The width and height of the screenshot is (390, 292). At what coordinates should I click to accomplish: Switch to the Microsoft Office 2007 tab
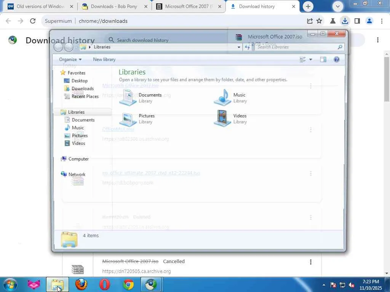(x=189, y=6)
